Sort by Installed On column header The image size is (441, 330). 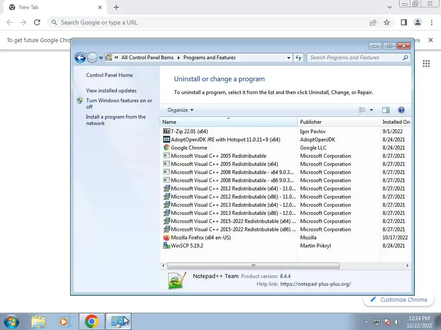click(x=395, y=122)
